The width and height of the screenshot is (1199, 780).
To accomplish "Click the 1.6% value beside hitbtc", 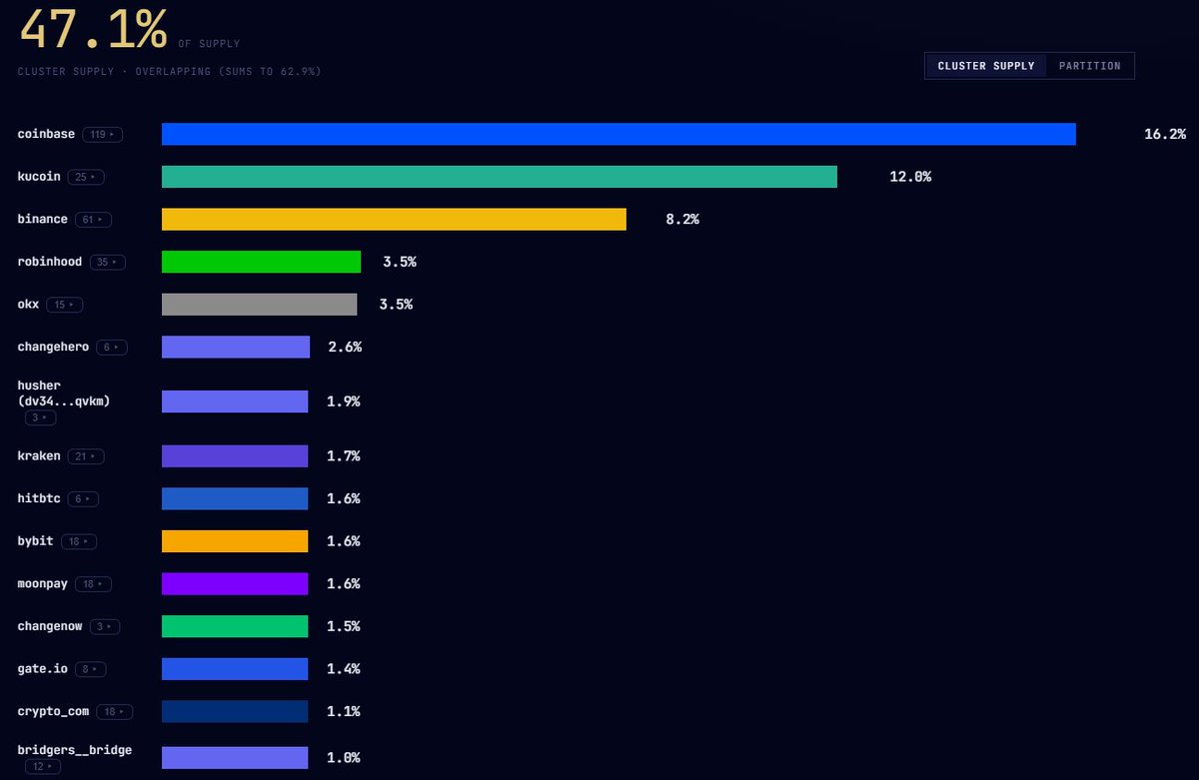I will click(x=344, y=499).
